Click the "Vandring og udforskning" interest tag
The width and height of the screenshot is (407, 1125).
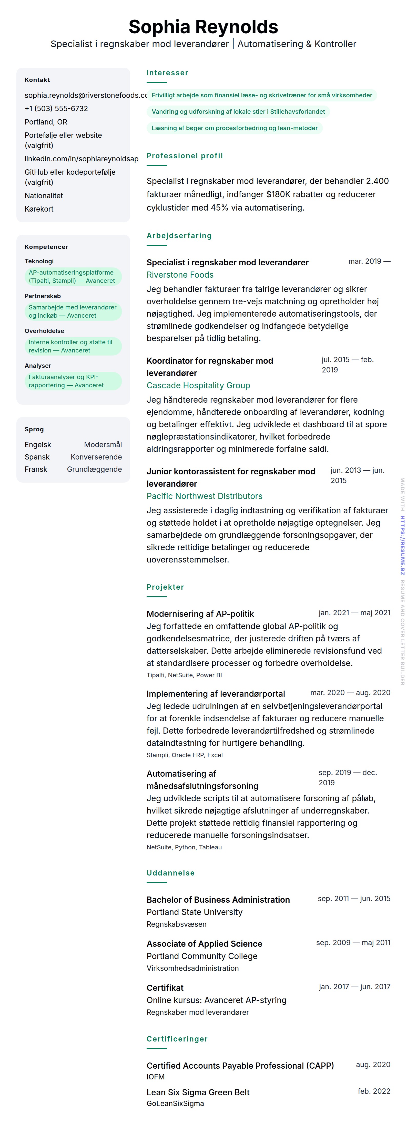click(x=238, y=112)
